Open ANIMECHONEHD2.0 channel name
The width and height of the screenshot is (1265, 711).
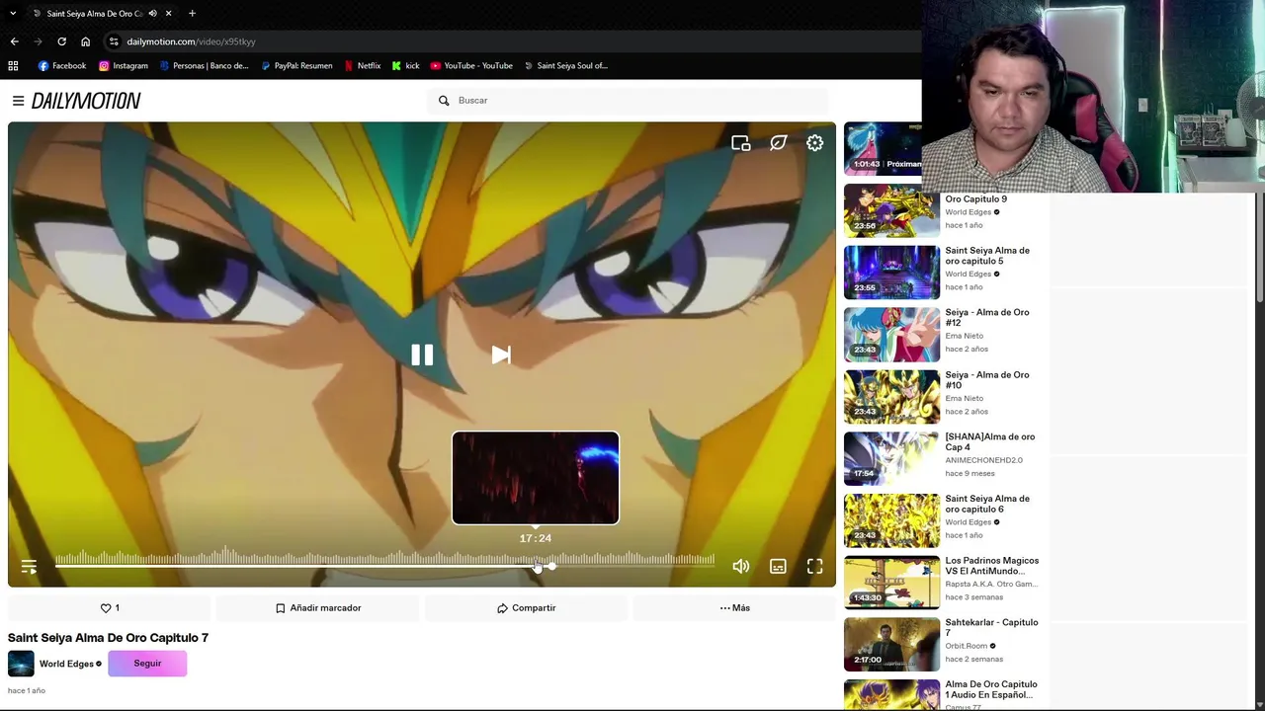pyautogui.click(x=983, y=460)
